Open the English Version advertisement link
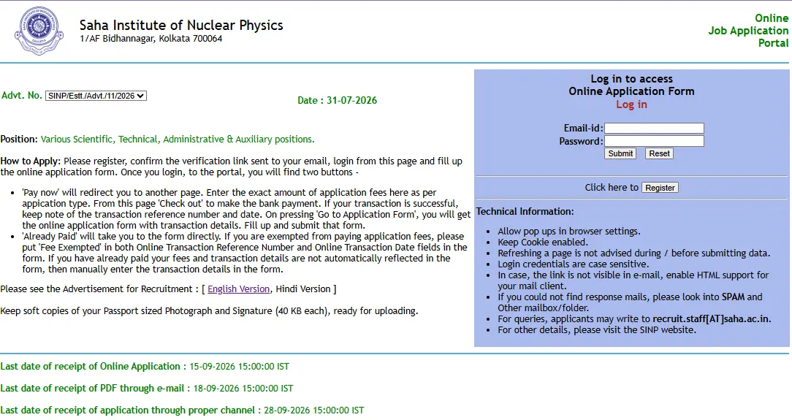Image resolution: width=792 pixels, height=420 pixels. (238, 289)
